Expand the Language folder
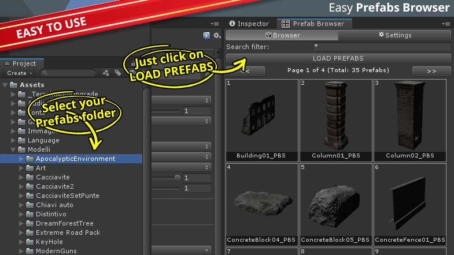This screenshot has width=454, height=255. 13,140
